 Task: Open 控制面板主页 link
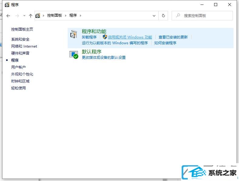coord(22,29)
